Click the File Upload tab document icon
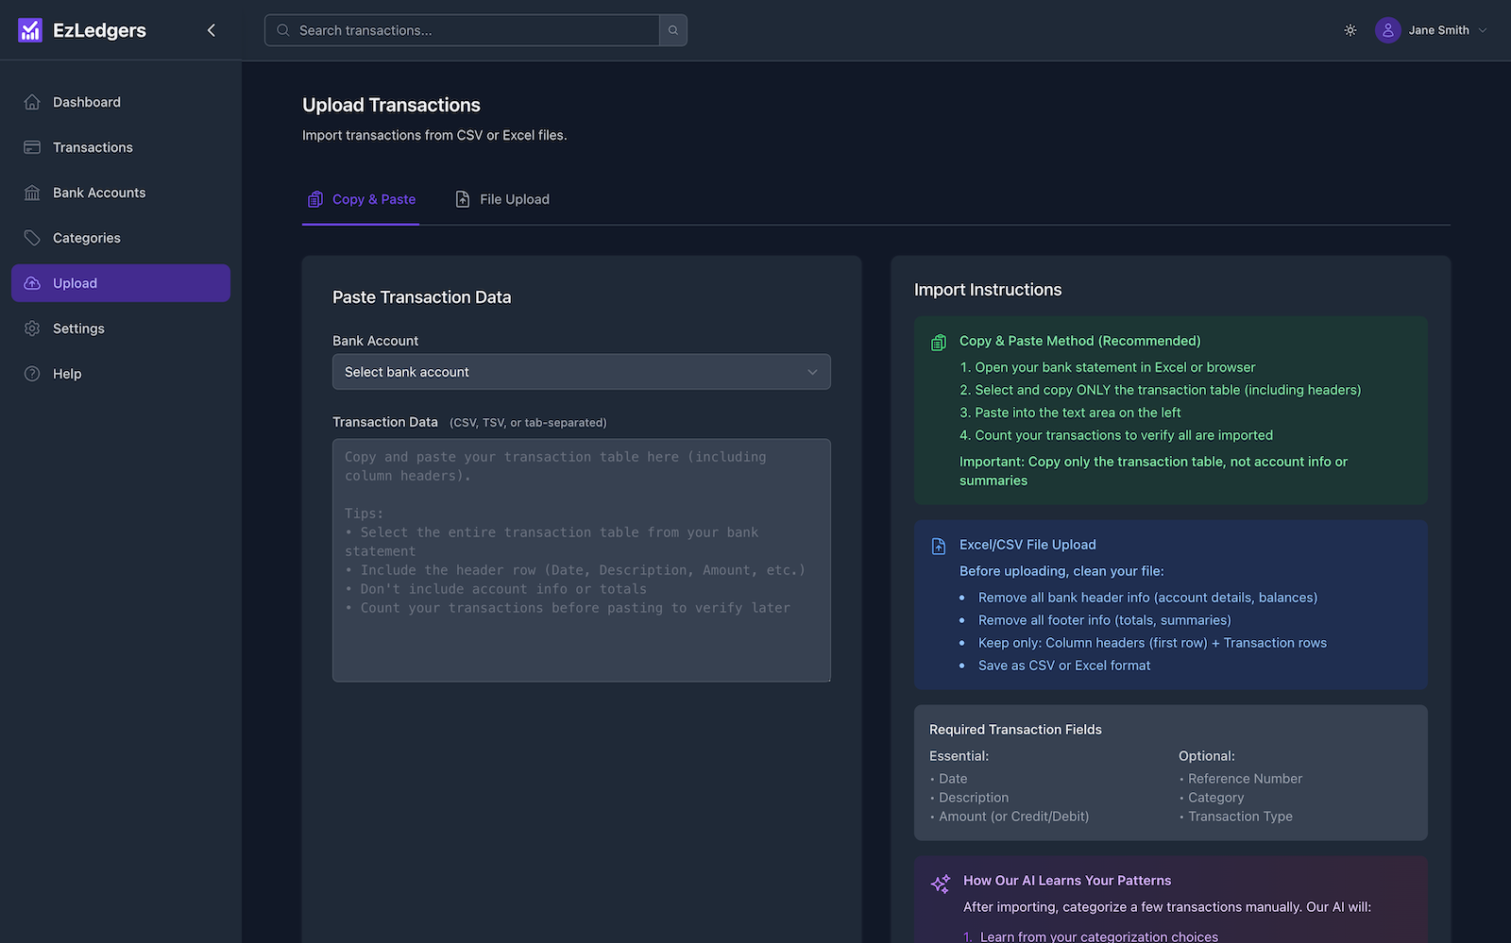The width and height of the screenshot is (1511, 943). [463, 199]
